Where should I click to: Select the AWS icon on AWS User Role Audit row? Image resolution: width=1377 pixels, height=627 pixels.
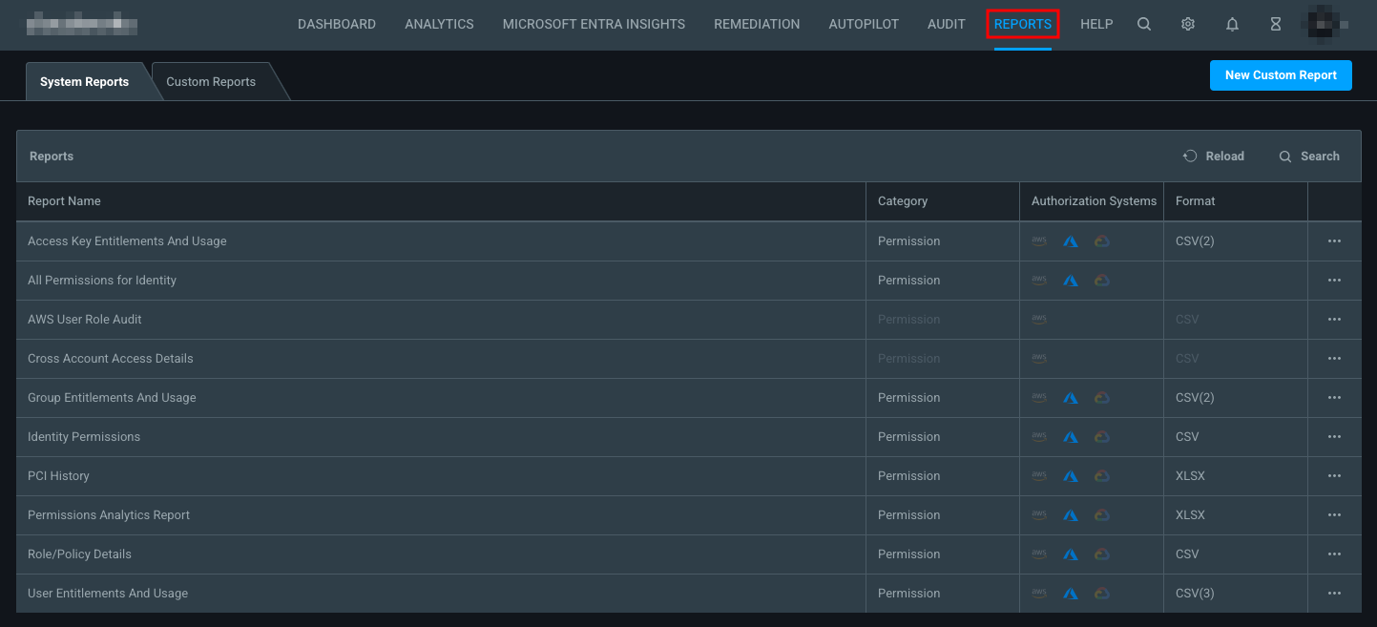coord(1039,319)
